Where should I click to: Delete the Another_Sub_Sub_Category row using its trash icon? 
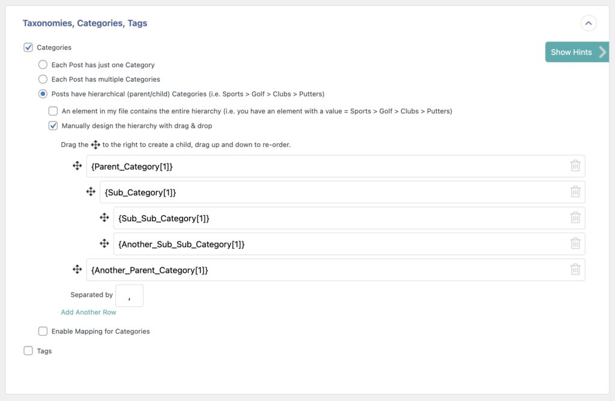tap(575, 243)
